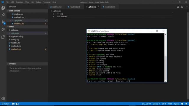Open the View menu

(27, 2)
